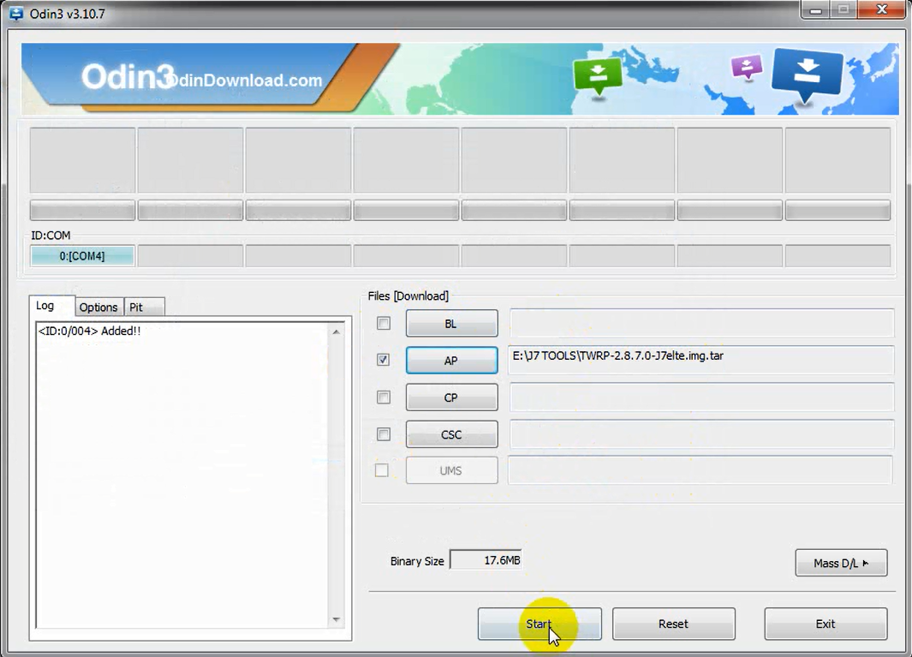
Task: Reset the Odin settings
Action: pyautogui.click(x=674, y=624)
